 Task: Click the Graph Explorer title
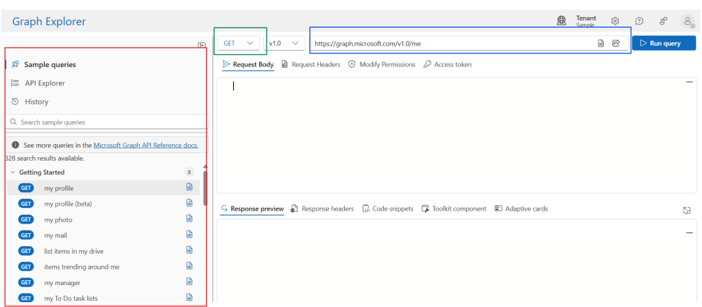click(x=49, y=21)
